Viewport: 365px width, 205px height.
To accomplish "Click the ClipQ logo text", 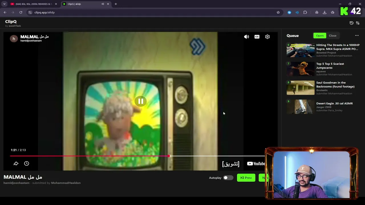I will (x=11, y=21).
